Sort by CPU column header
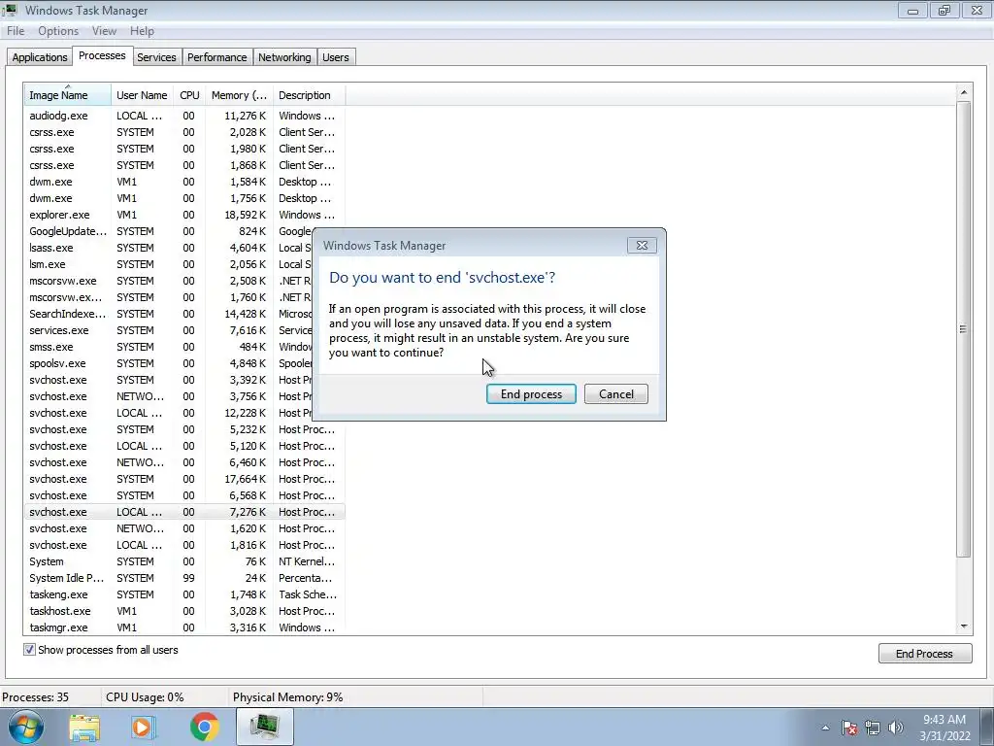The height and width of the screenshot is (746, 994). [189, 95]
